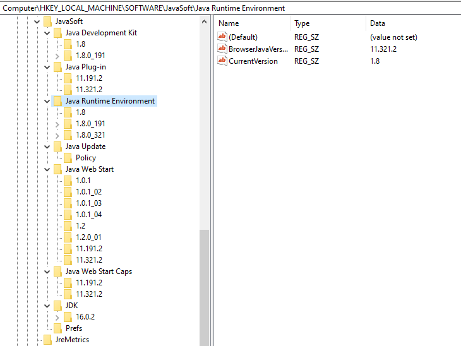Screen dimensions: 461x346
Task: Click the REG_SZ type of CurrentVersion
Action: pos(306,61)
